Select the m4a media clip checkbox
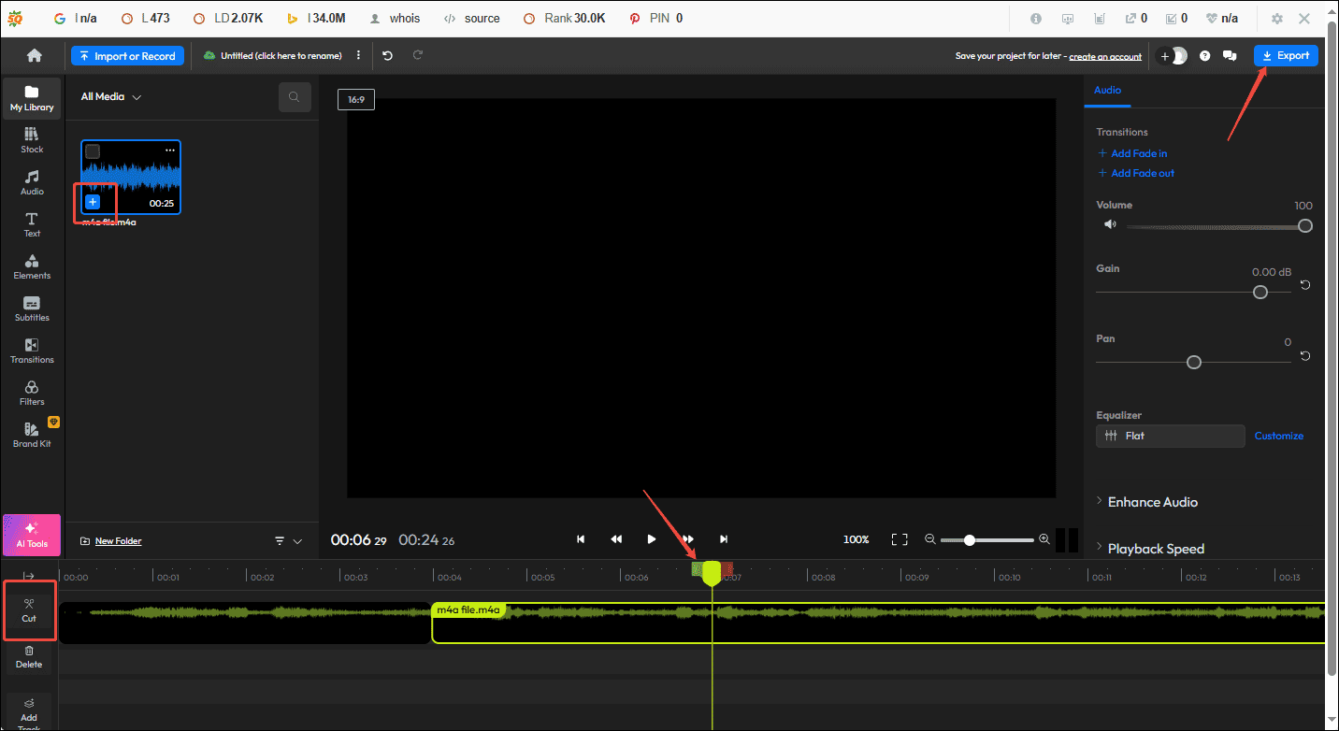 93,151
